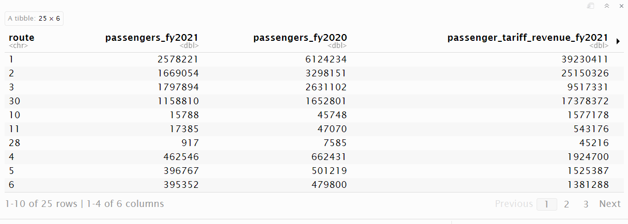The width and height of the screenshot is (628, 224).
Task: Clear the output with X icon
Action: [620, 6]
